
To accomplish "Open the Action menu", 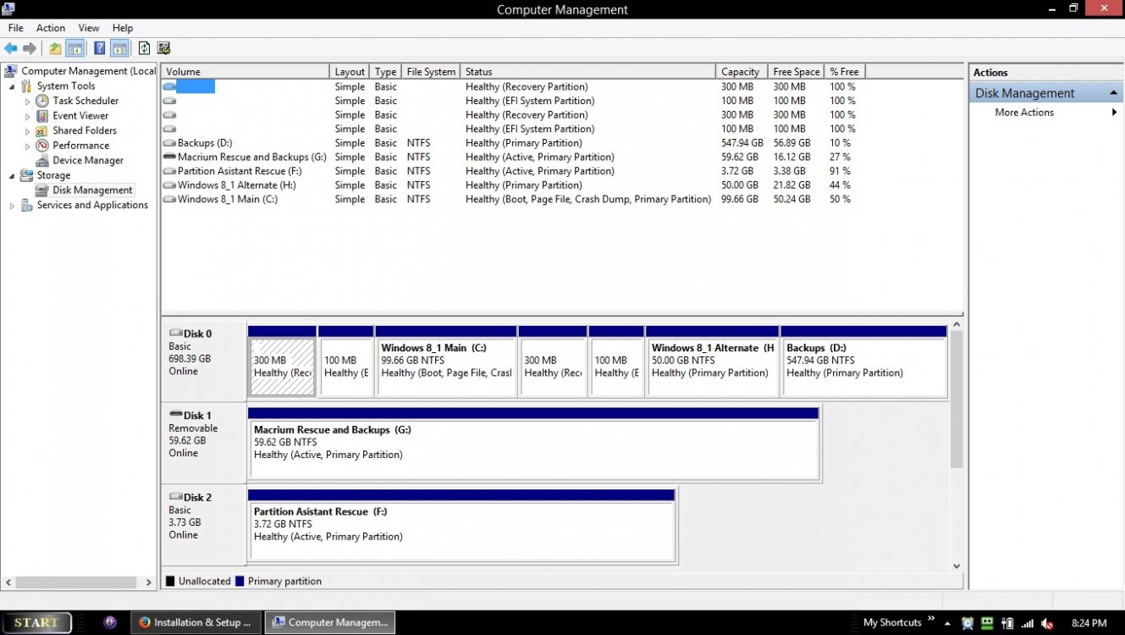I will (x=51, y=28).
